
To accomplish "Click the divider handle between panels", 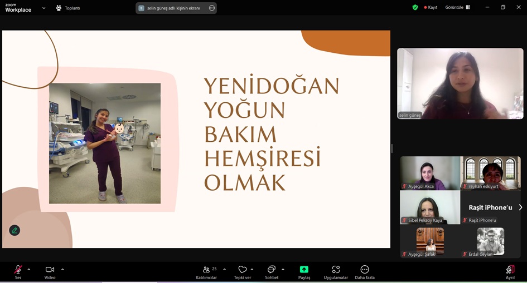I will [x=392, y=148].
